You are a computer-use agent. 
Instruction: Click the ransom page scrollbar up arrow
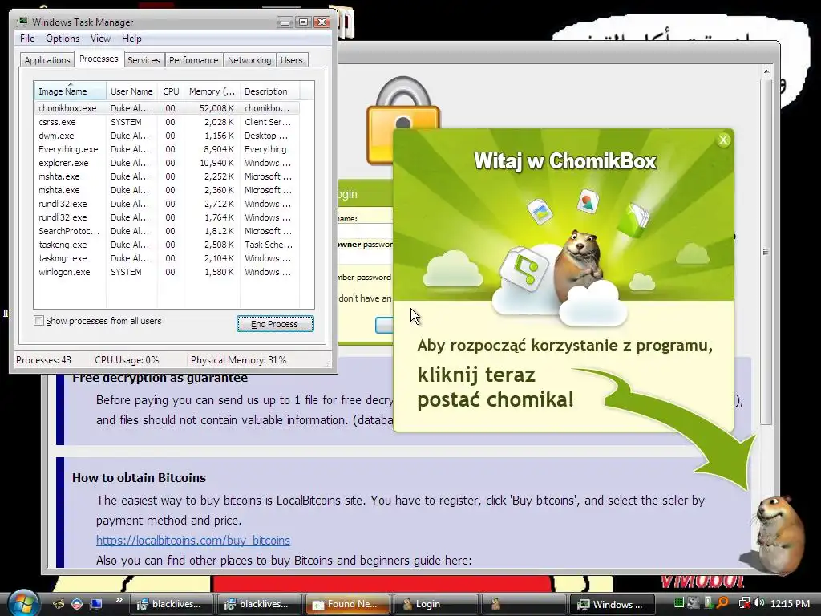pyautogui.click(x=766, y=71)
